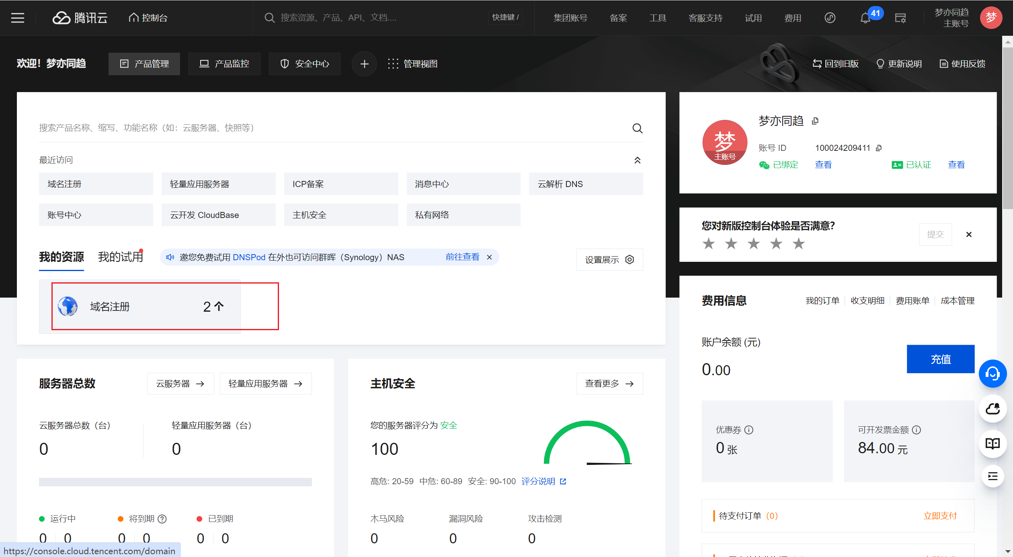
Task: Click the product search magnifier icon
Action: [x=637, y=128]
